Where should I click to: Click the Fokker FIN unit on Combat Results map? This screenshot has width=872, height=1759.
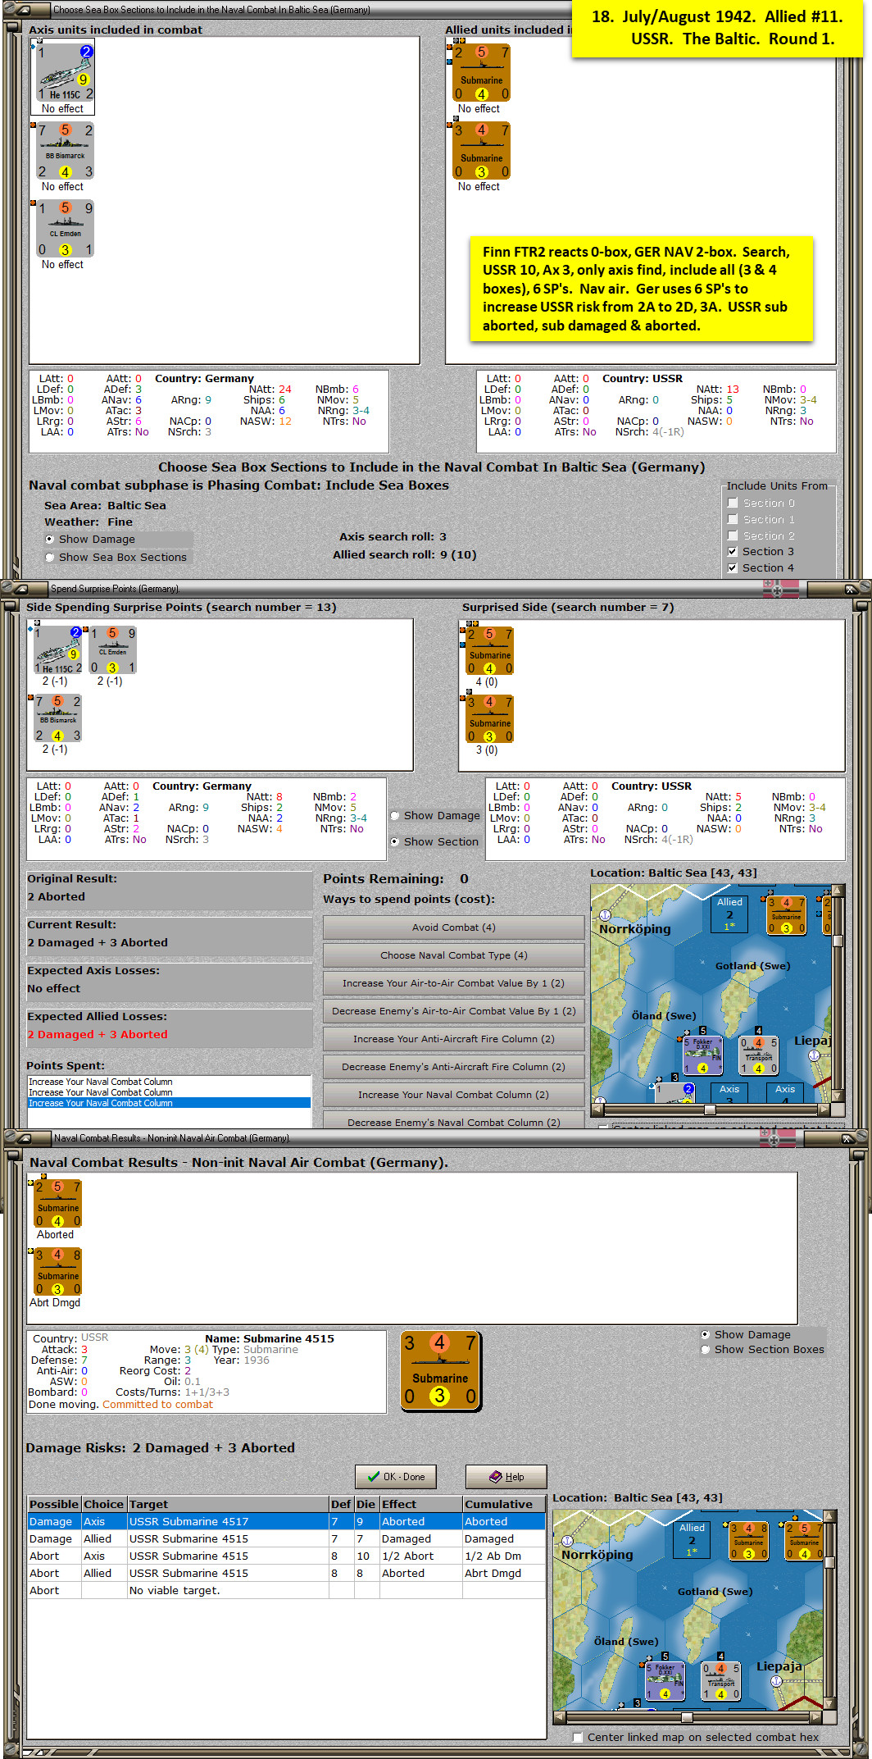(x=665, y=1680)
